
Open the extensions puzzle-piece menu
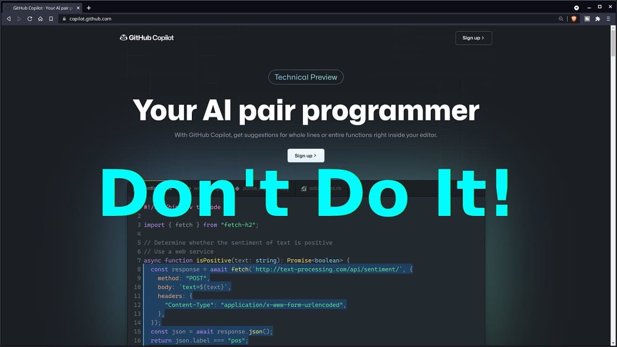598,19
